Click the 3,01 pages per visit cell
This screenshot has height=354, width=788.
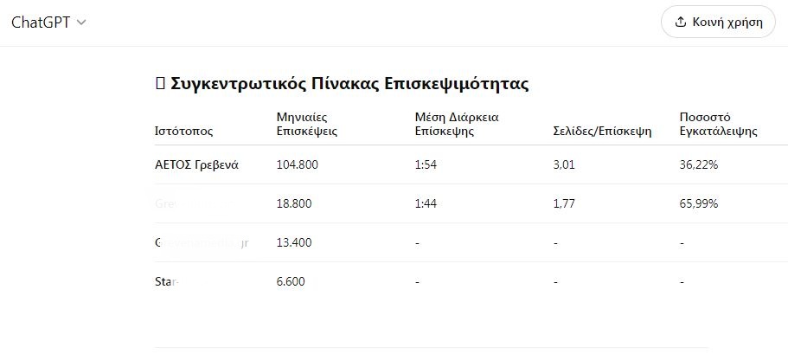(x=564, y=165)
